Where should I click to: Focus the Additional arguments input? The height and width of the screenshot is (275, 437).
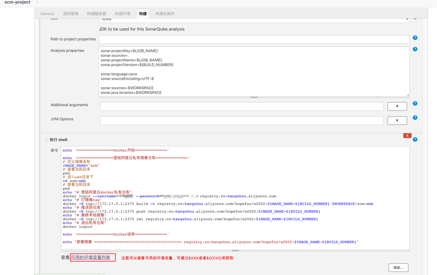tap(242, 106)
